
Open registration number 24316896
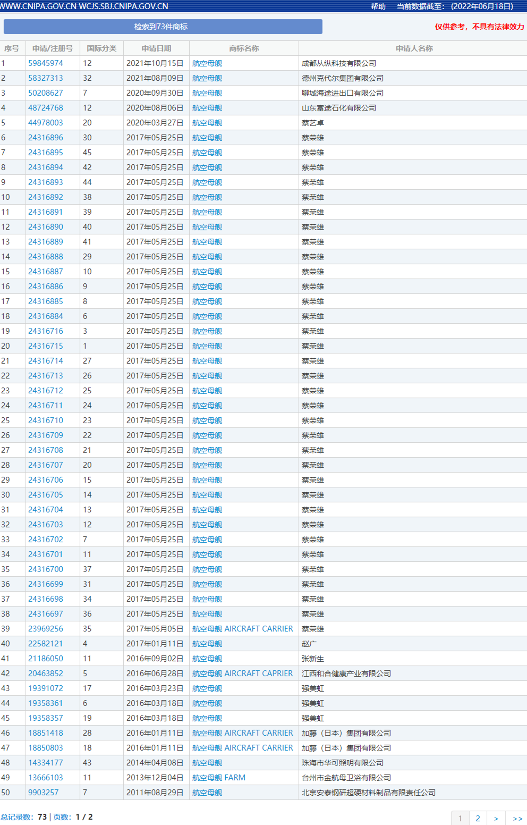click(46, 138)
